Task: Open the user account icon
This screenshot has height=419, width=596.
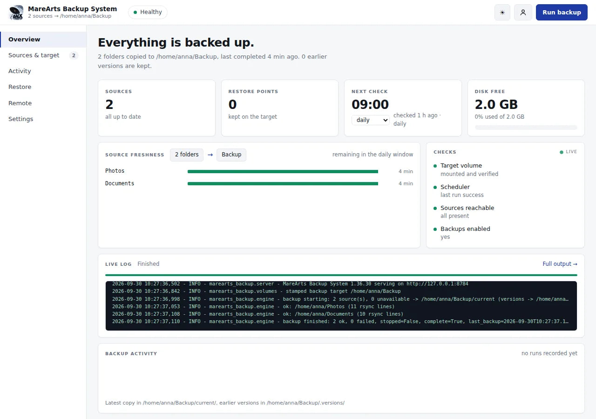Action: coord(523,13)
